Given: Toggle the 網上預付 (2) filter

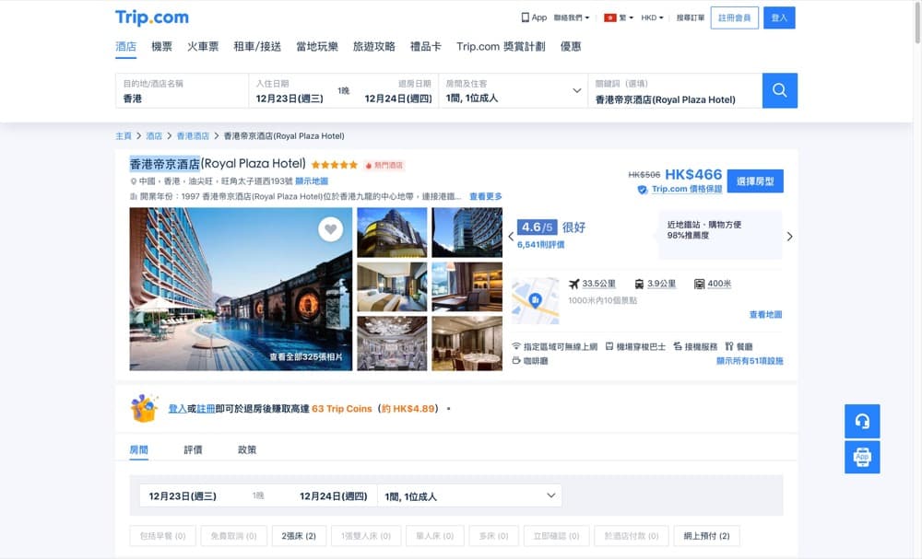Looking at the screenshot, I should click(707, 536).
